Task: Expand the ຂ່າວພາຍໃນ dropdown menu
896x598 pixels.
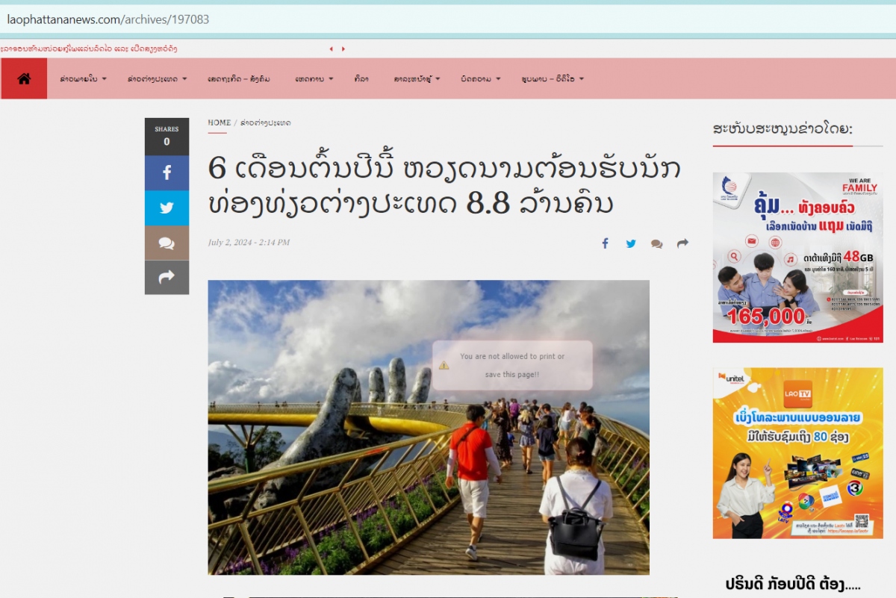Action: click(83, 79)
